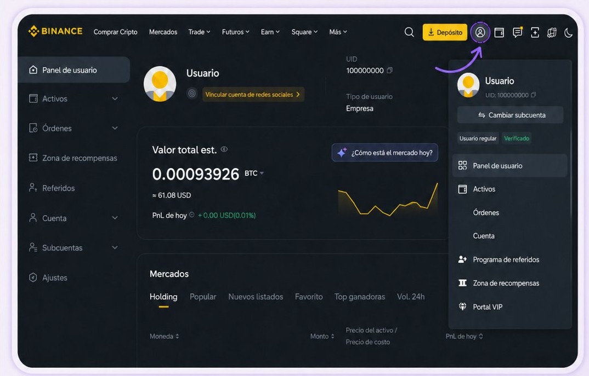Click the Ajustes shield icon in sidebar
The width and height of the screenshot is (589, 376).
tap(33, 277)
